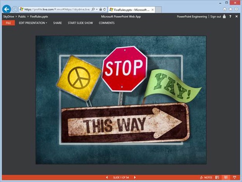Click the slide image with STOP sign
The image size is (242, 182).
(x=121, y=100)
